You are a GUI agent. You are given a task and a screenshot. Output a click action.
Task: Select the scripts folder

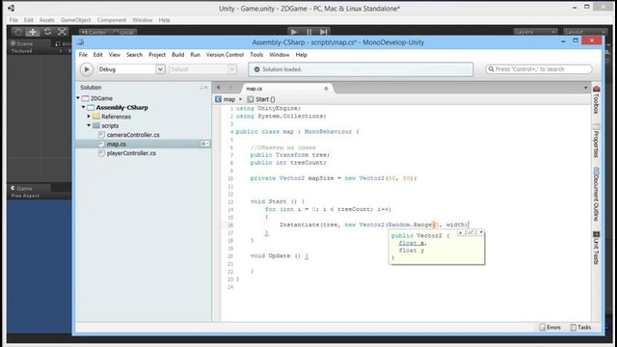tap(110, 126)
